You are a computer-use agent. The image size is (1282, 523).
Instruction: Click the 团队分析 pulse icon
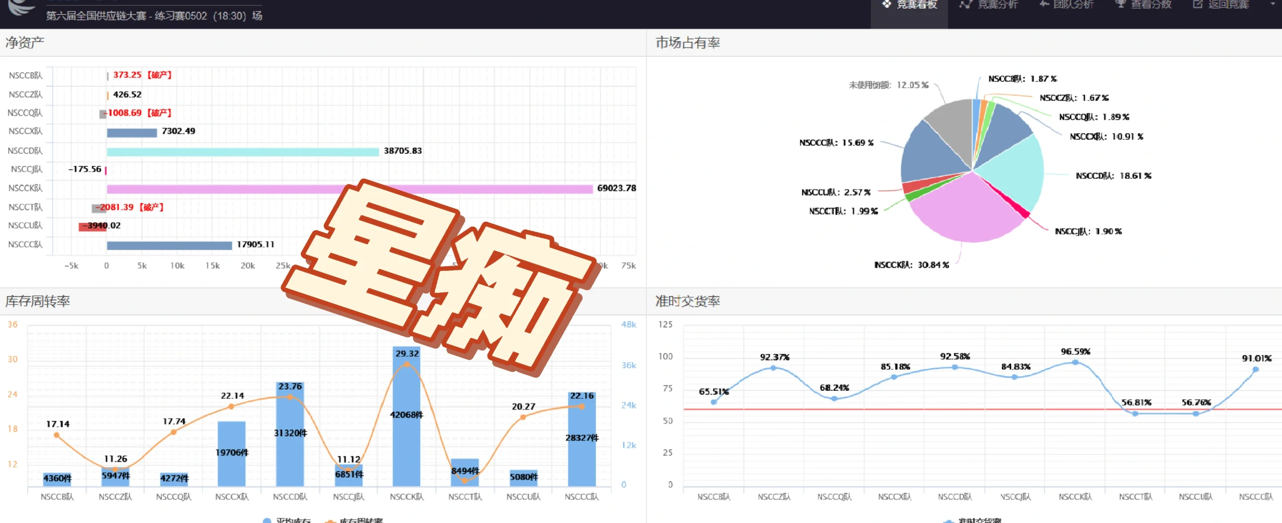(x=1043, y=4)
